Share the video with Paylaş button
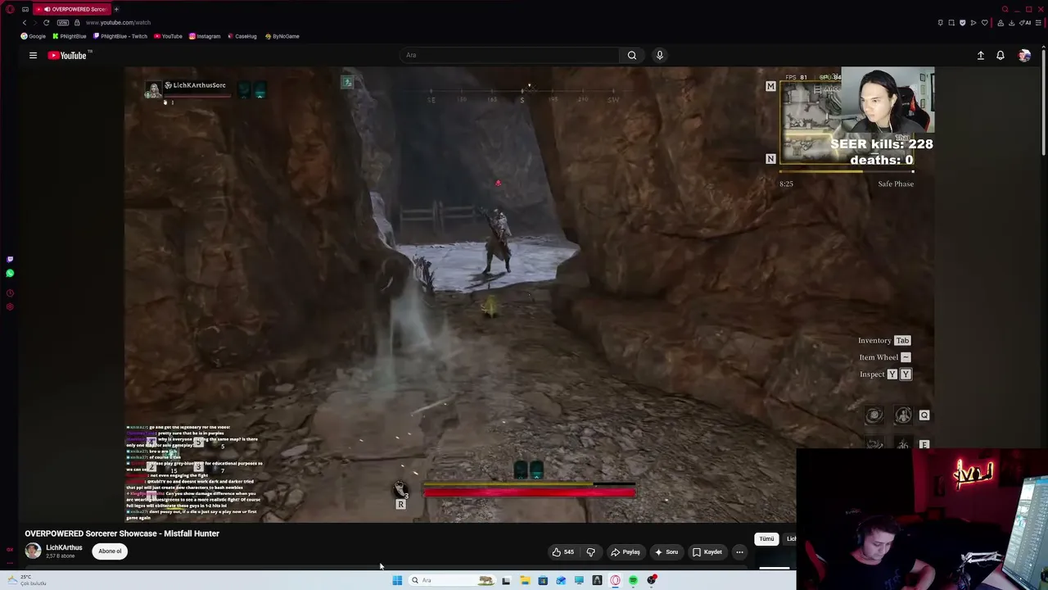 [626, 551]
